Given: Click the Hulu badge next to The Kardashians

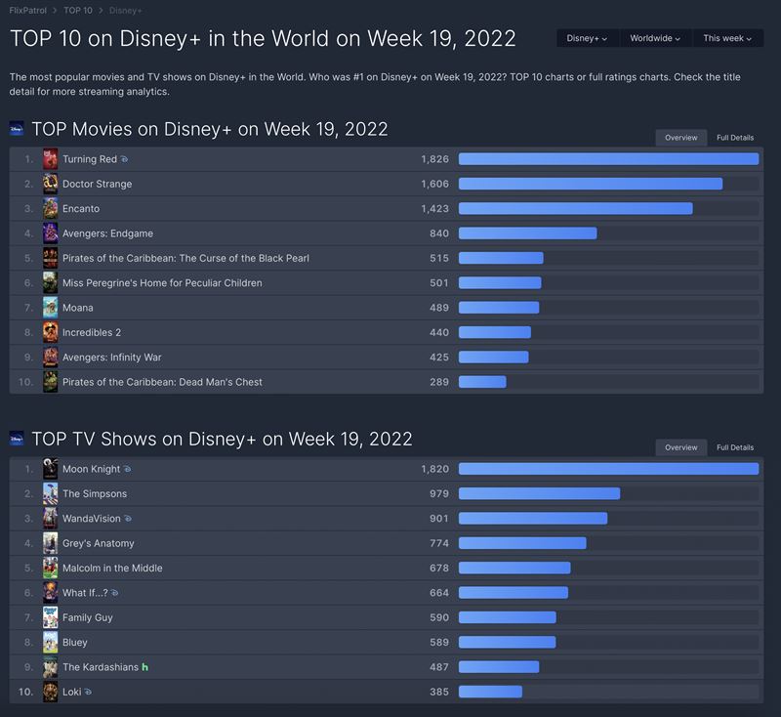Looking at the screenshot, I should pyautogui.click(x=144, y=667).
